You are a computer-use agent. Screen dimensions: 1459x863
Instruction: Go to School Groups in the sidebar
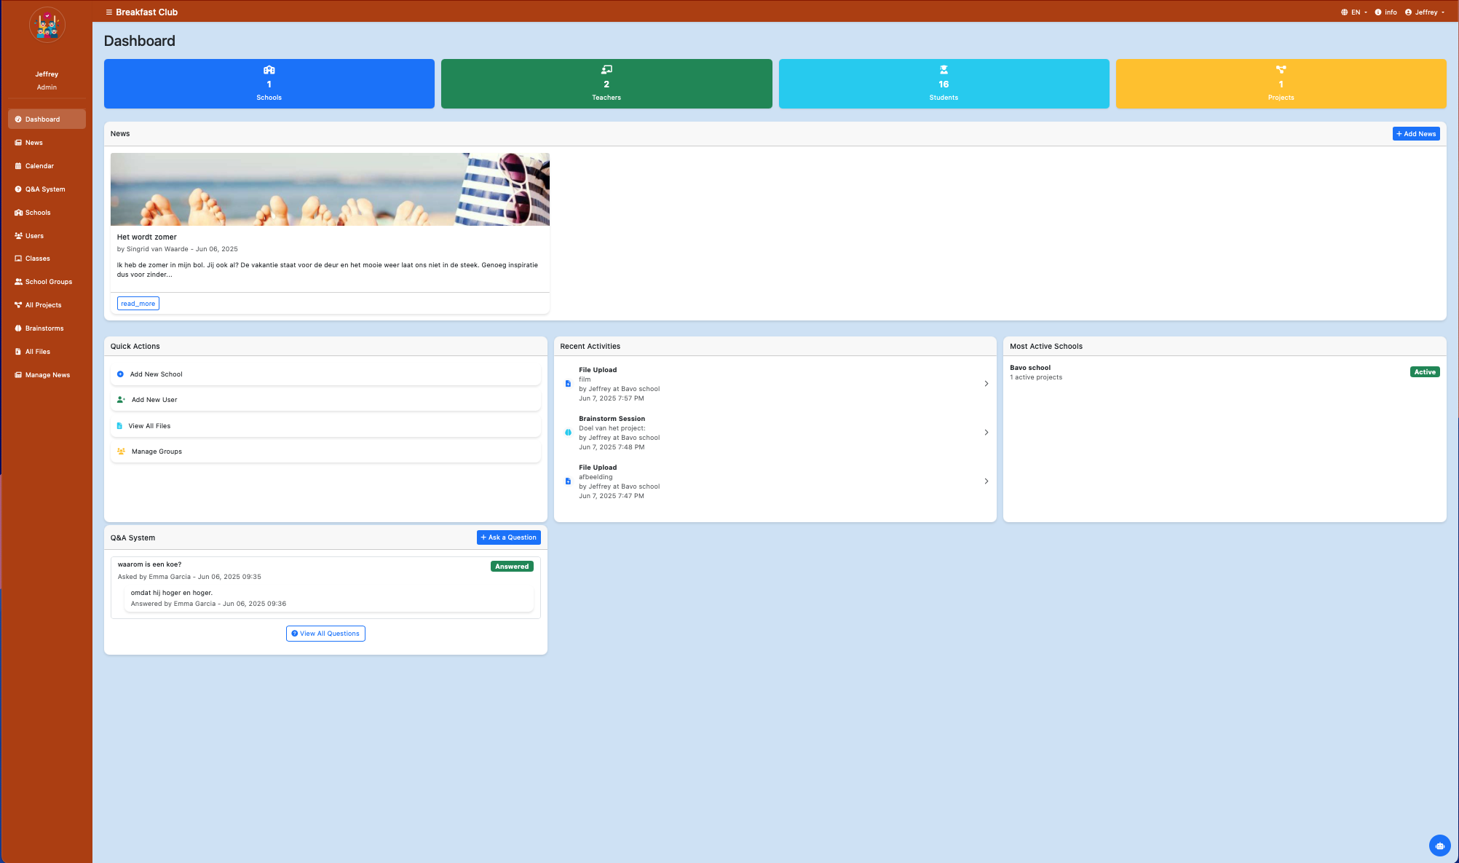tap(48, 282)
